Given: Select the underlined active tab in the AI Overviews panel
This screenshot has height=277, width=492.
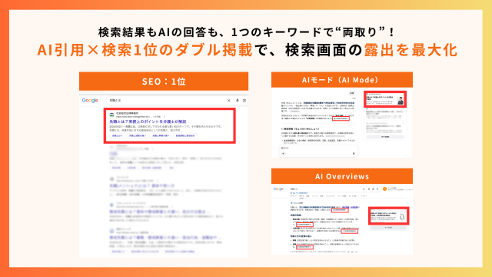Looking at the screenshot, I should tap(301, 196).
